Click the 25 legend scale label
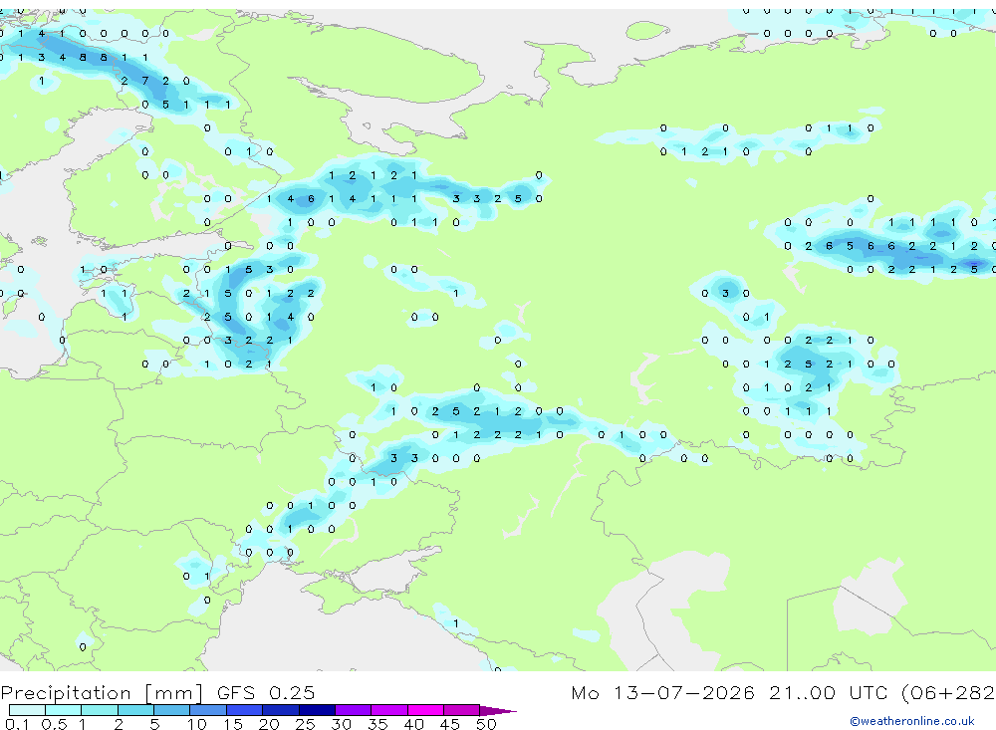The height and width of the screenshot is (730, 996). 306,724
